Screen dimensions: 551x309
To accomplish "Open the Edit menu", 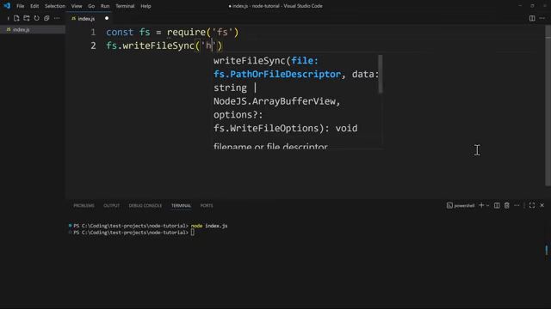I will tap(34, 6).
